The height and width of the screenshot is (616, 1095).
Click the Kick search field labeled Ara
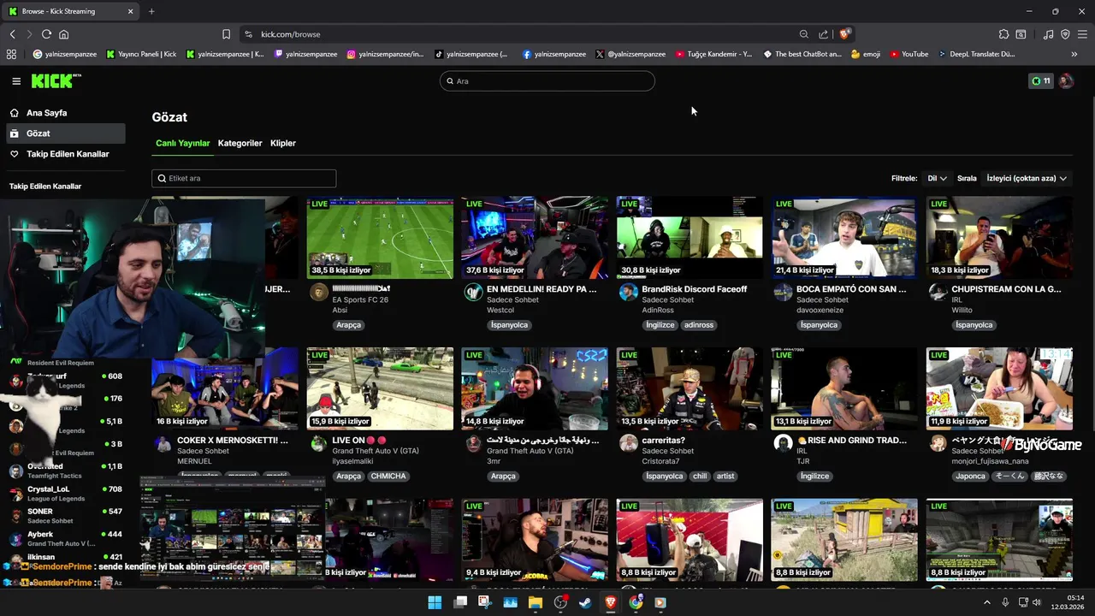(x=547, y=81)
